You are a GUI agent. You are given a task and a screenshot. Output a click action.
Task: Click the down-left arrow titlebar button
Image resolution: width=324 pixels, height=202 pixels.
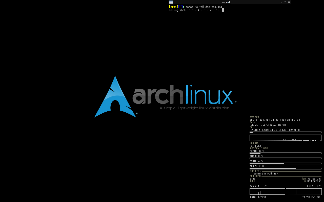point(281,2)
